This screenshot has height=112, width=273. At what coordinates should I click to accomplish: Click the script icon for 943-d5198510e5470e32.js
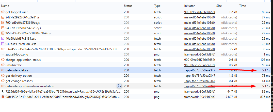pyautogui.click(x=3, y=28)
